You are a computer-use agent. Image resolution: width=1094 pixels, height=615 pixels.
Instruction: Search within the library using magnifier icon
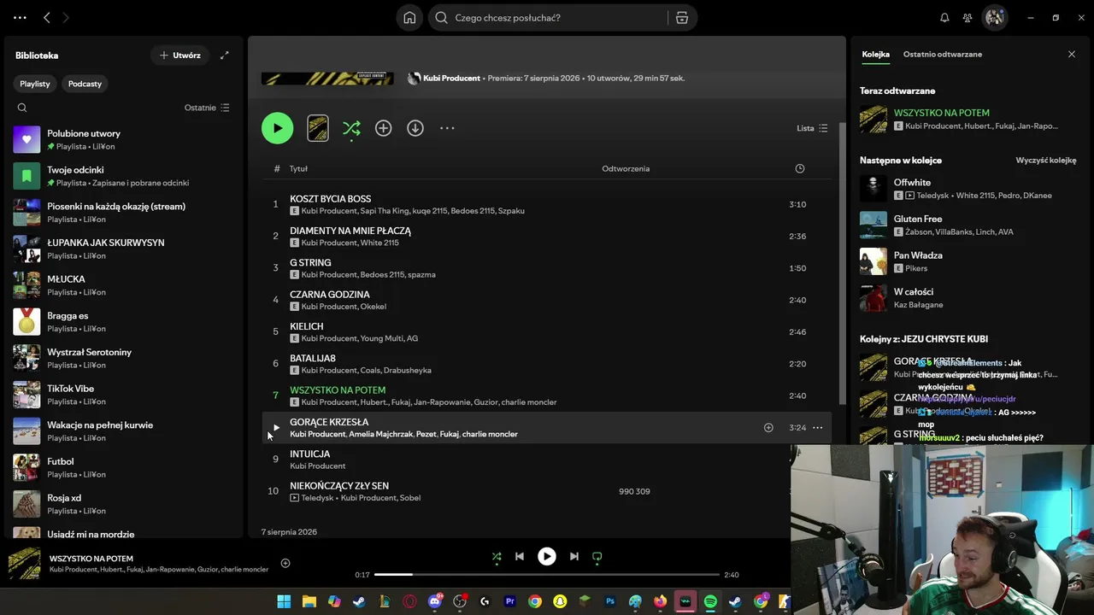[x=22, y=108]
